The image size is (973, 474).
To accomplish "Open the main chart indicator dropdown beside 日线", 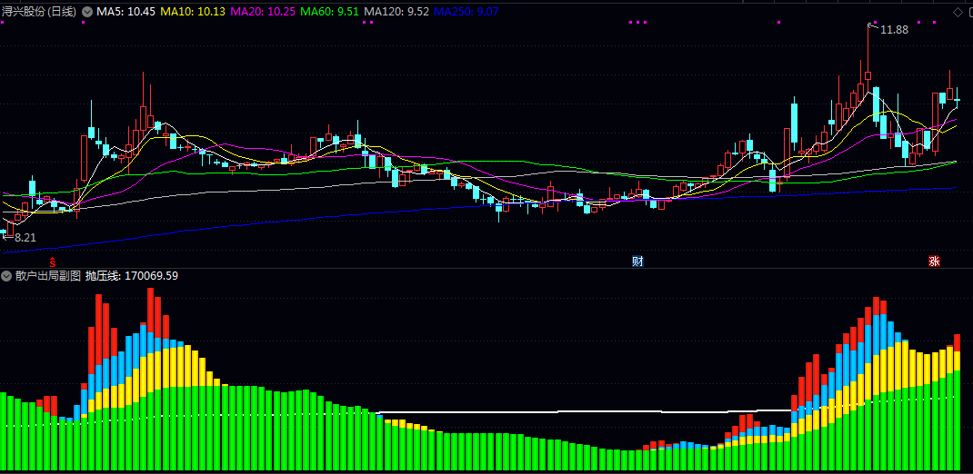I will click(x=87, y=11).
